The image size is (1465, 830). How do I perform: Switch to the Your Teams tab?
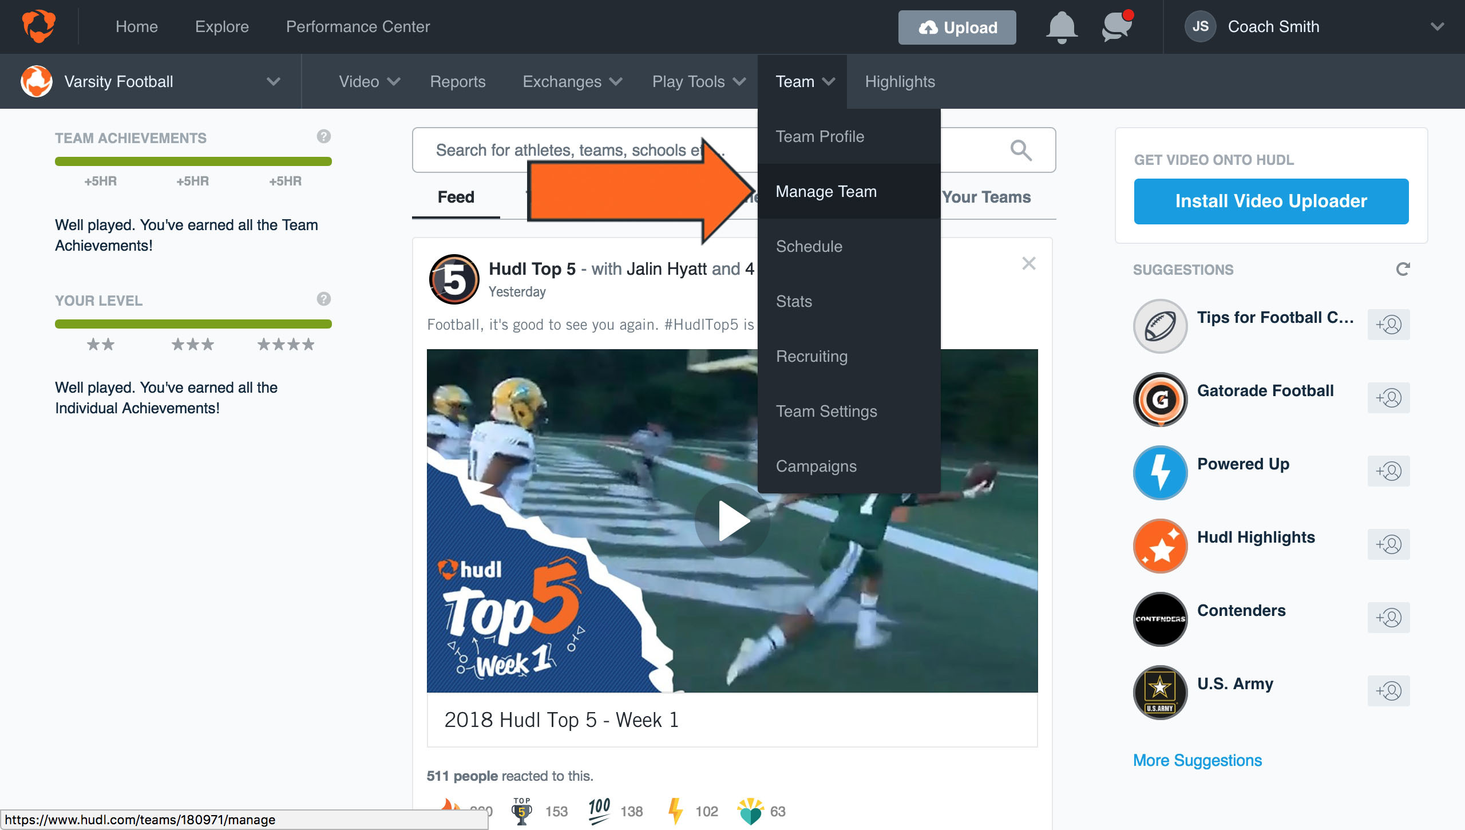coord(987,197)
